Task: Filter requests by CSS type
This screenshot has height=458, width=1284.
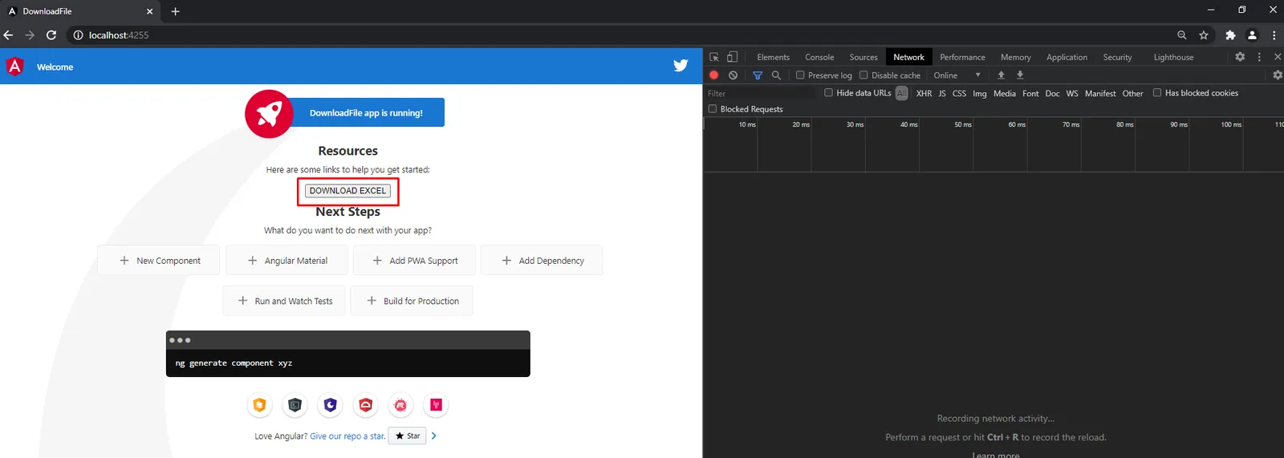Action: (959, 93)
